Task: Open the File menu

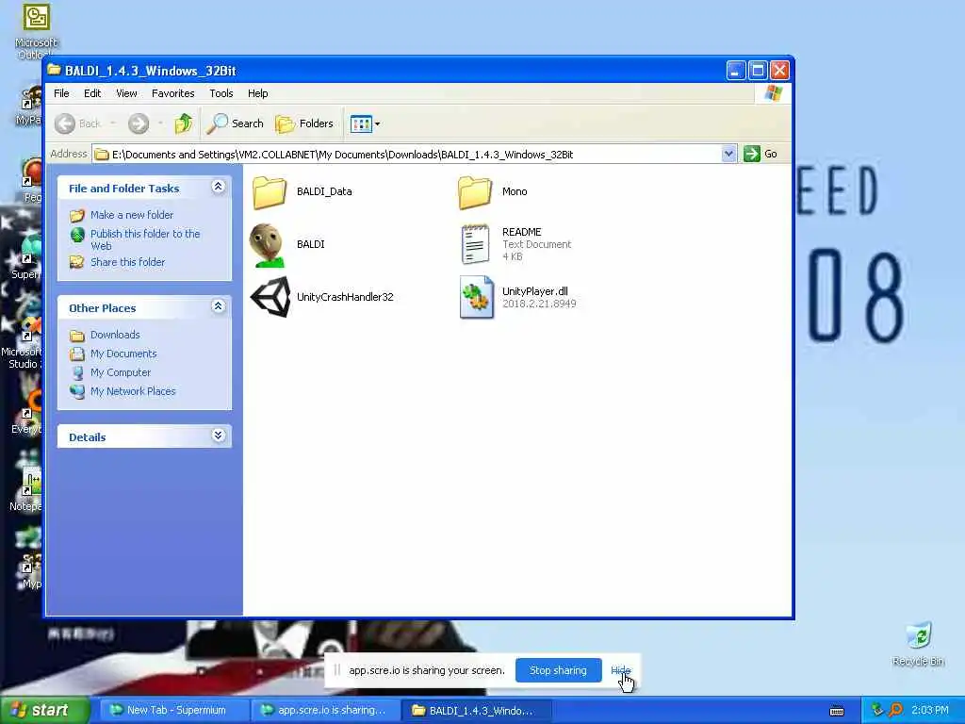Action: point(61,93)
